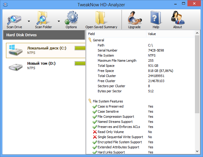Select the Новый том (D:) drive icon

click(x=16, y=67)
